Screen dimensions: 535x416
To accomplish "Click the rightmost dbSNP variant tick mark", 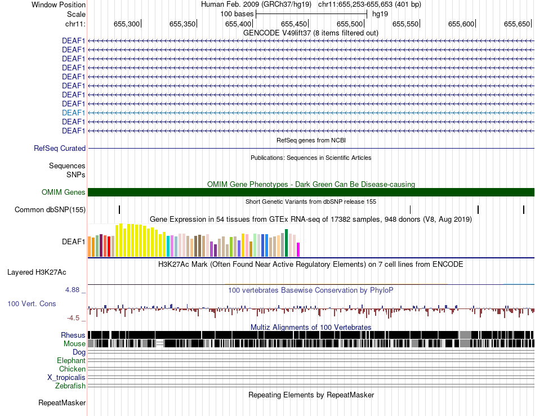I will [524, 210].
